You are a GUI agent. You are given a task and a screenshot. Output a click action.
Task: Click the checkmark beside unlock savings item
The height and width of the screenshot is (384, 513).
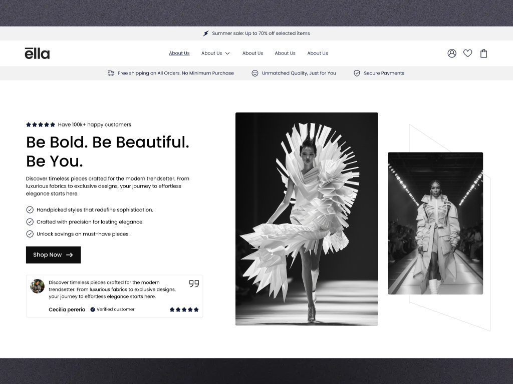point(29,233)
